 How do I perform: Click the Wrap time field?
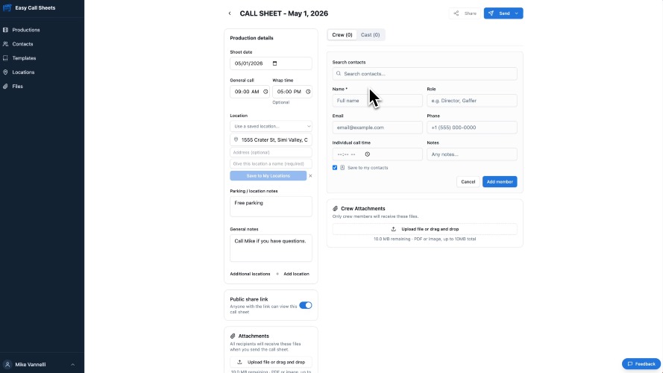292,92
